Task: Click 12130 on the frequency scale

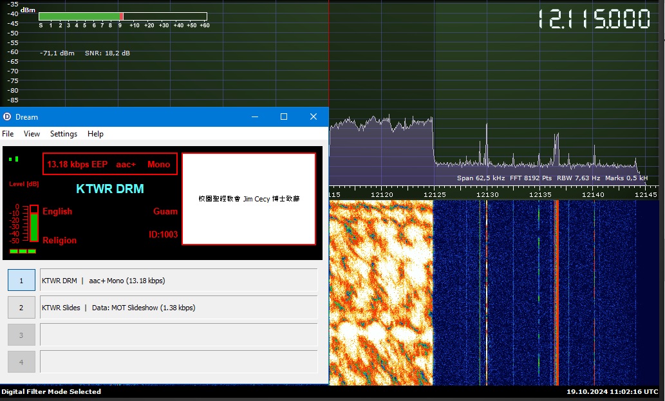Action: pos(487,194)
